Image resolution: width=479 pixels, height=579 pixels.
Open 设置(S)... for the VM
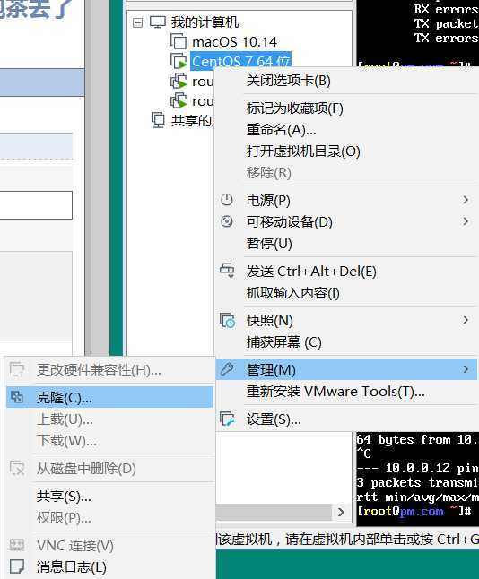coord(274,419)
